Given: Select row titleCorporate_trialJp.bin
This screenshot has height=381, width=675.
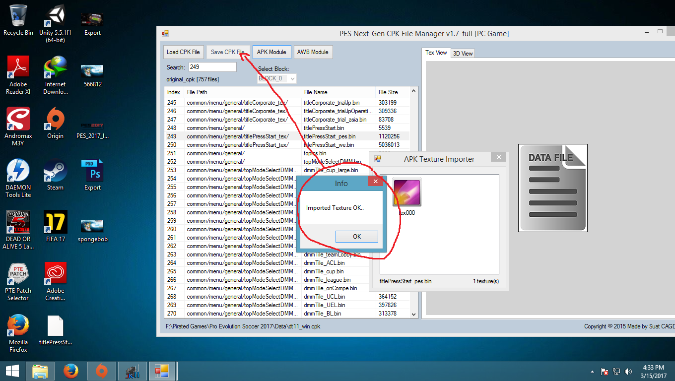Looking at the screenshot, I should 287,103.
